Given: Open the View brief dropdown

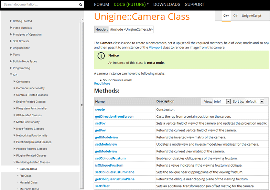Looking at the screenshot, I should (222, 102).
